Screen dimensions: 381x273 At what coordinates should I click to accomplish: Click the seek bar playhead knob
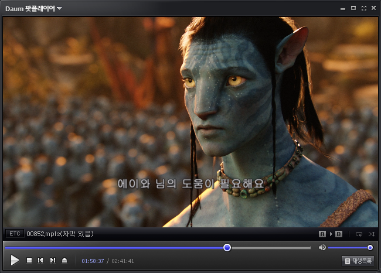tap(227, 247)
